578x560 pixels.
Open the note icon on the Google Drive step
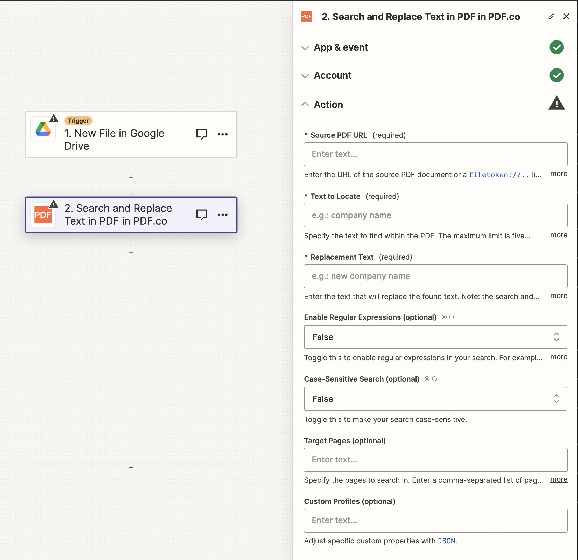201,134
